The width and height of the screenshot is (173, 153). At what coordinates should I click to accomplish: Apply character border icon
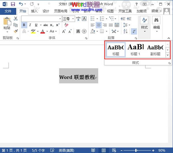point(84,19)
